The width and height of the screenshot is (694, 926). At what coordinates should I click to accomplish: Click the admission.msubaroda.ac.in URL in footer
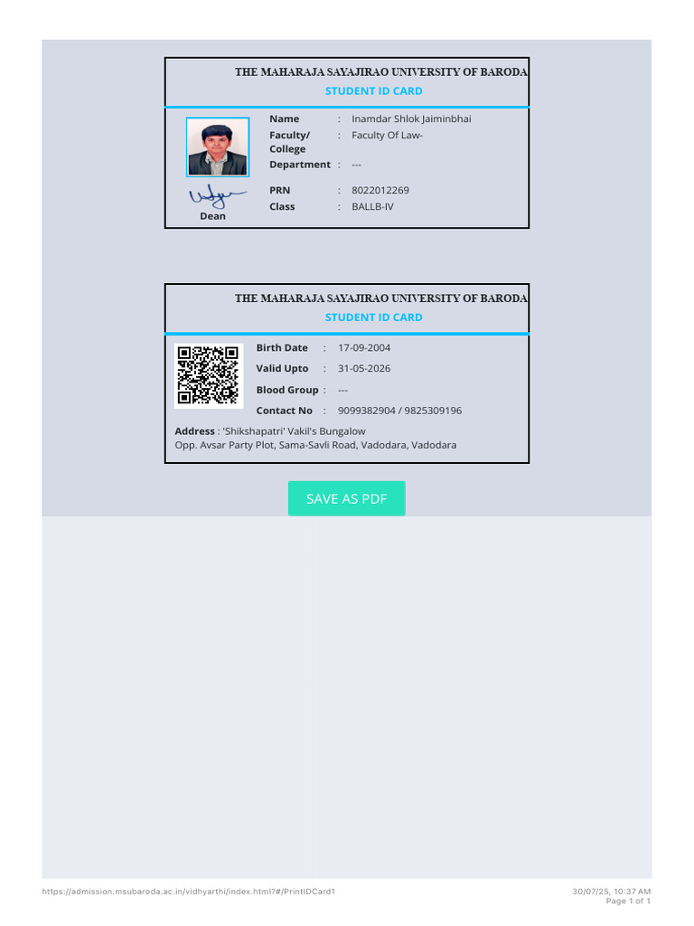pos(189,892)
